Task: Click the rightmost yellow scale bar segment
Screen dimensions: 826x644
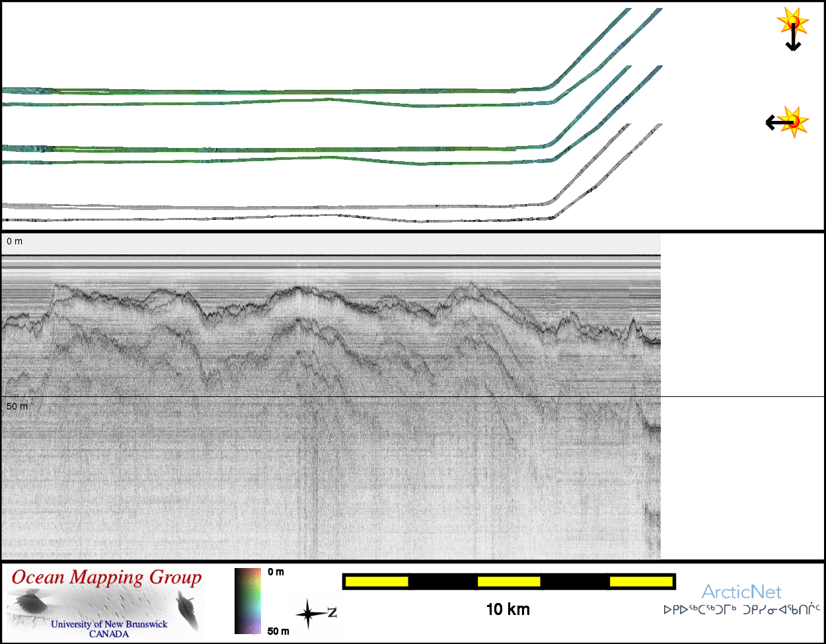Action: (640, 581)
